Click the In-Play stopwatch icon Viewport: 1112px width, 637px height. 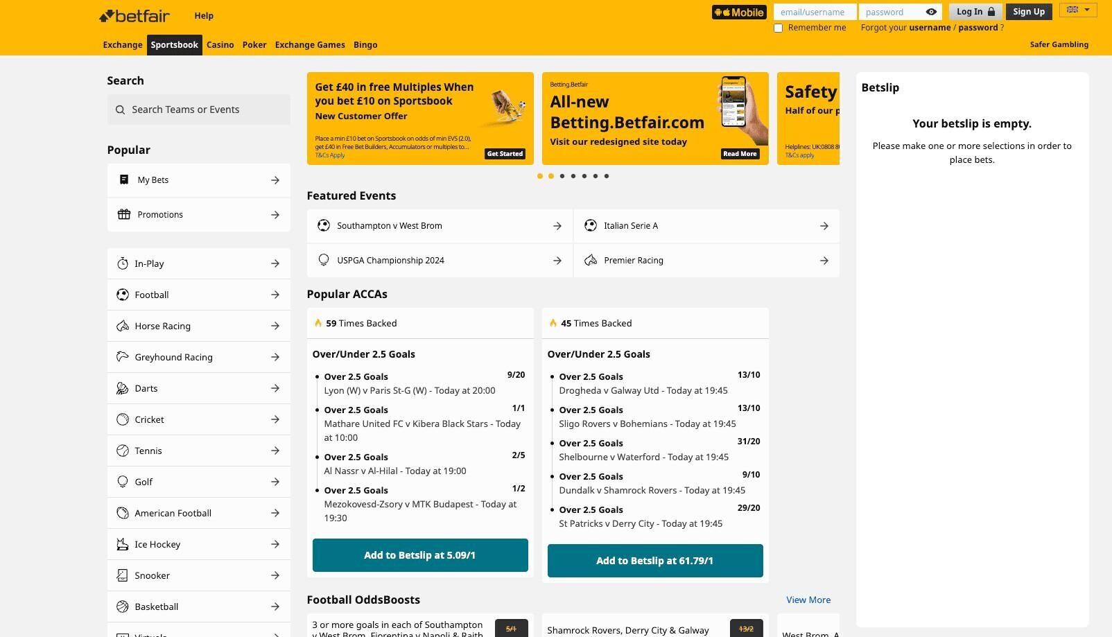(x=123, y=263)
